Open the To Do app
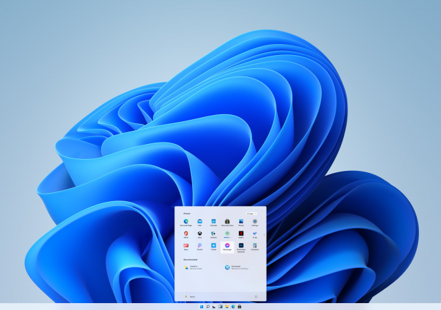 click(x=255, y=235)
